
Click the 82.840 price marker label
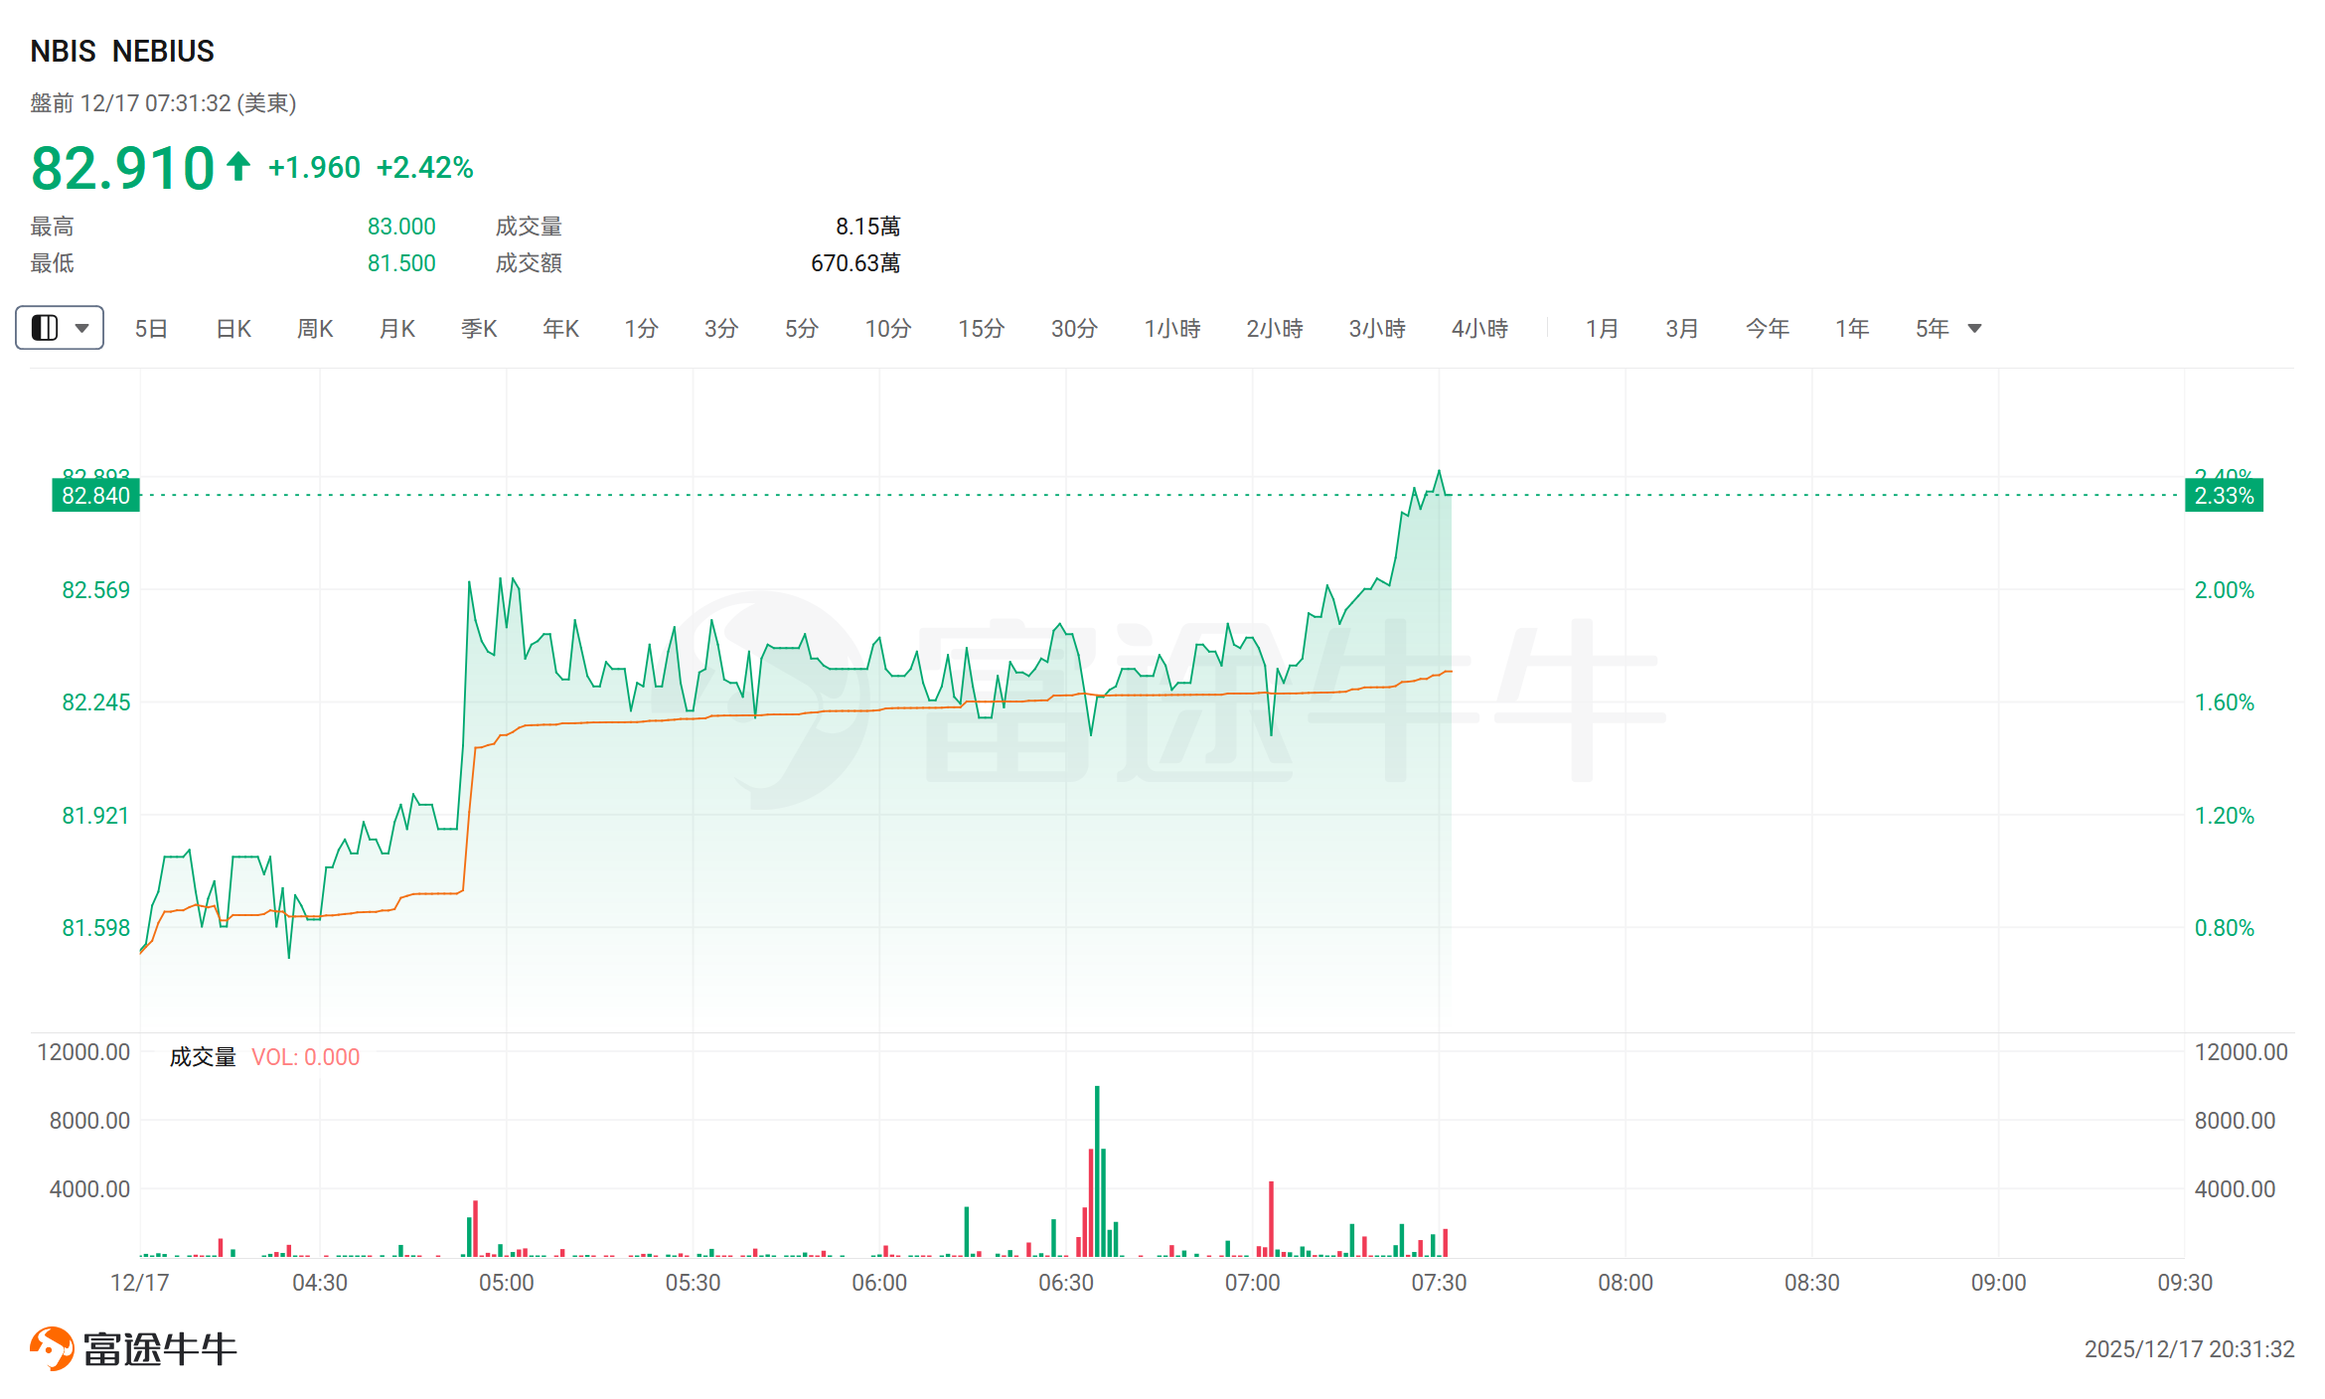(95, 496)
